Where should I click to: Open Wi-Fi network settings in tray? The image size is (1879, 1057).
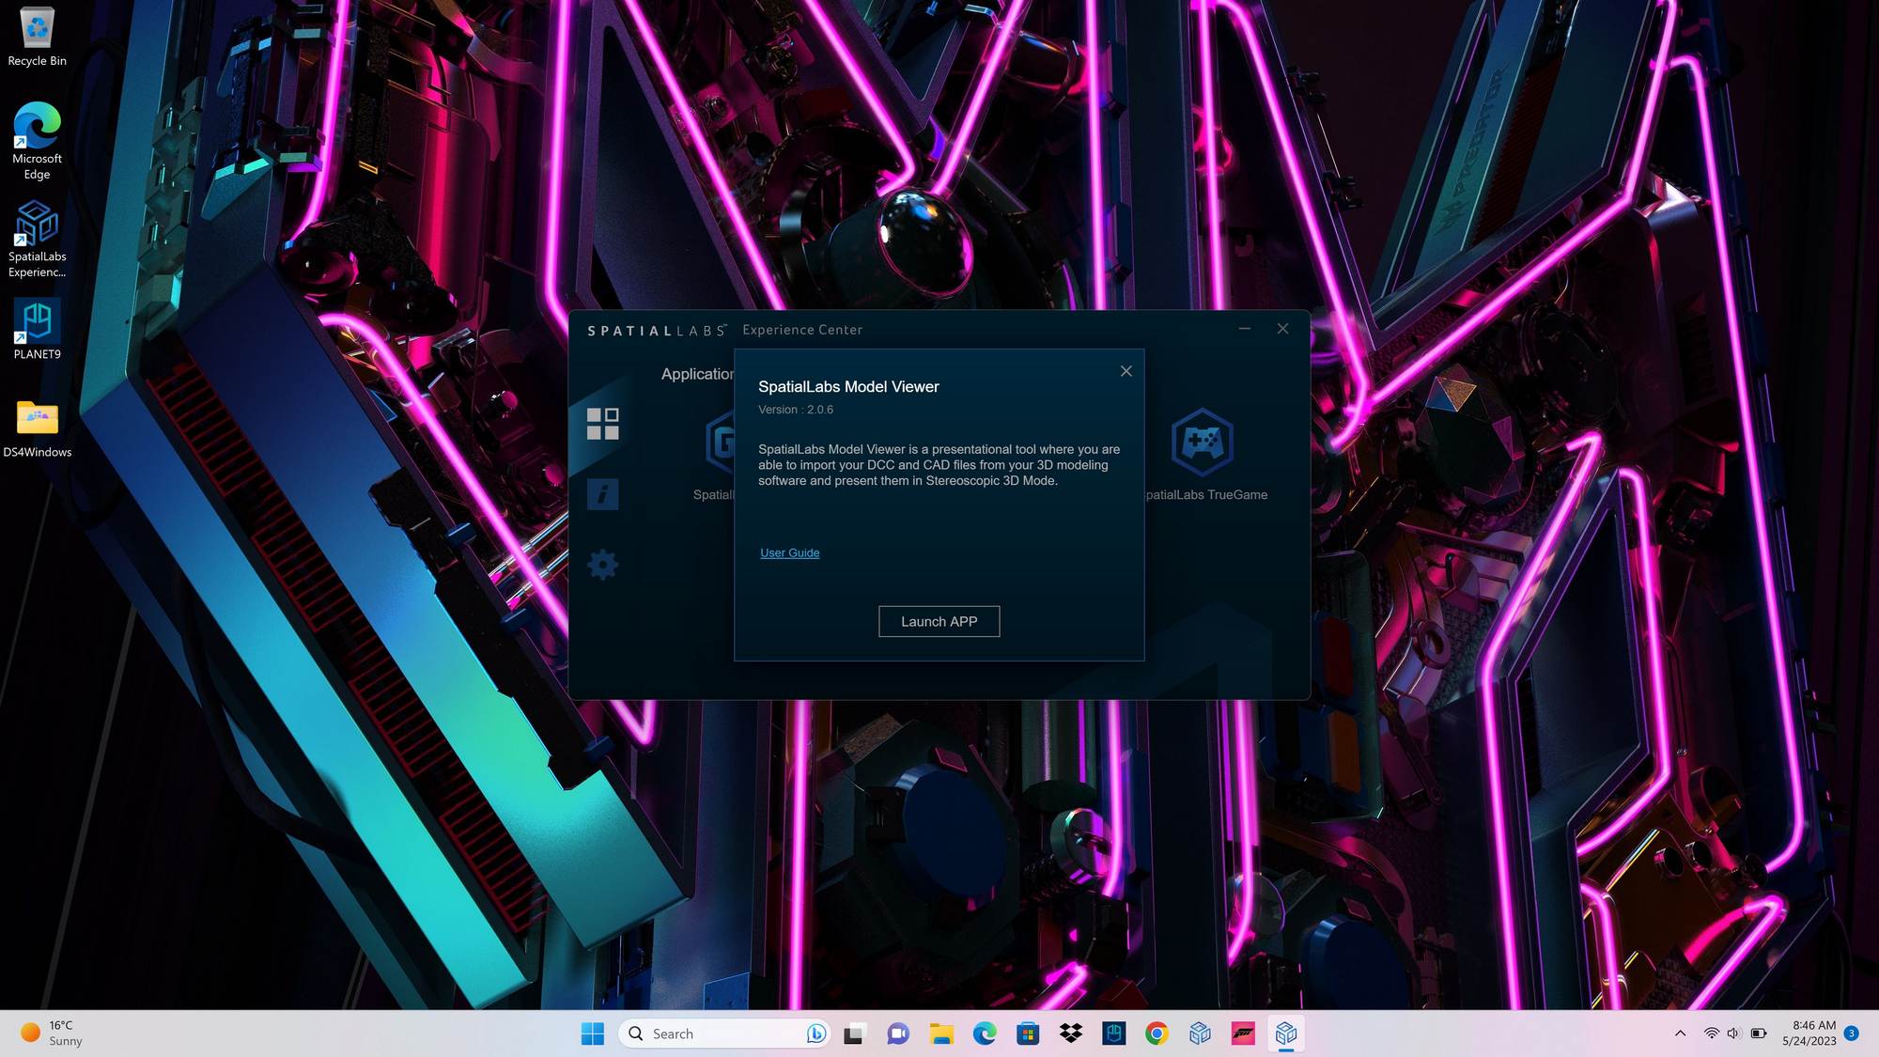1712,1034
